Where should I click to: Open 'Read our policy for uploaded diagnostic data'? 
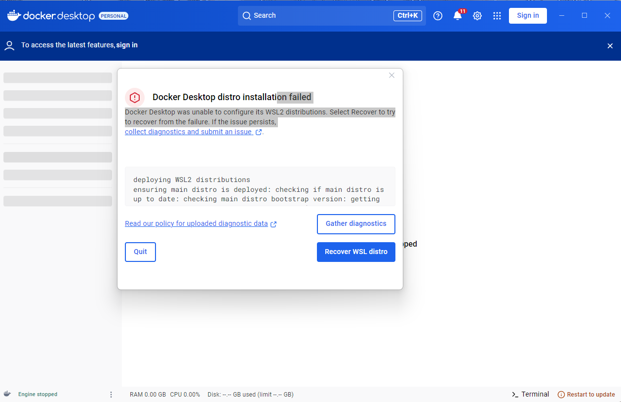click(x=196, y=224)
